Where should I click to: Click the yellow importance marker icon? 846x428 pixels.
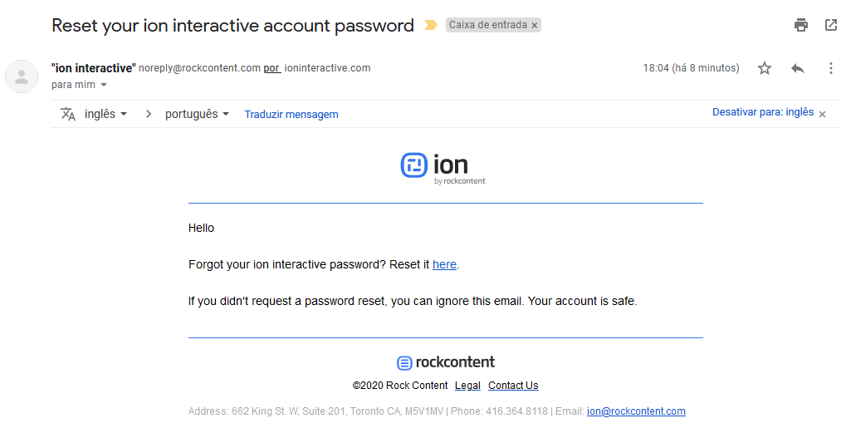(430, 25)
